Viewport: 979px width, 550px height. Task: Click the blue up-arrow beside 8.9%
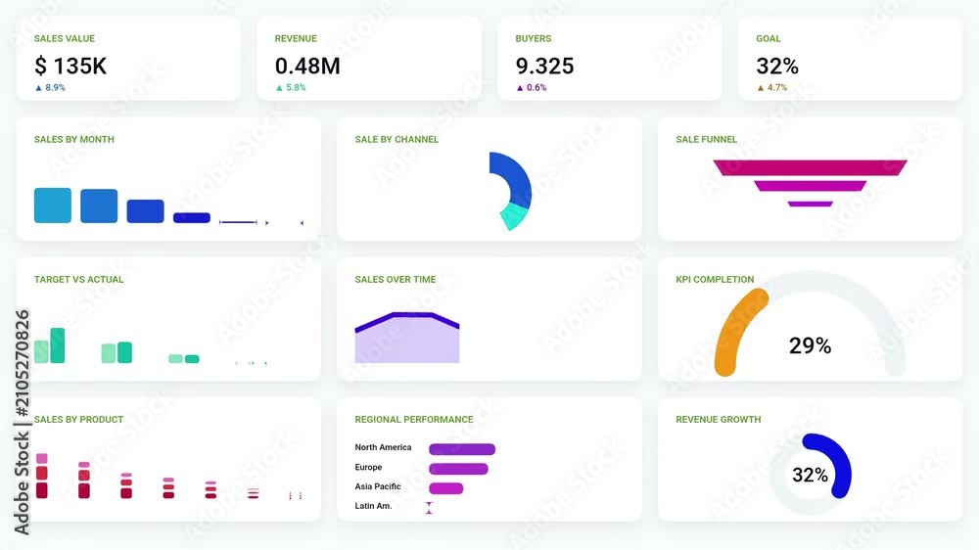39,88
